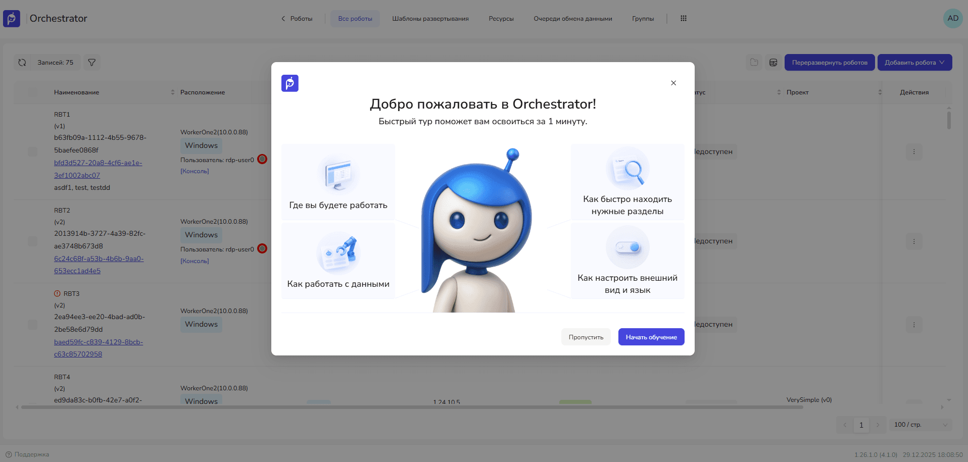
Task: Click the refresh records icon
Action: coord(22,63)
